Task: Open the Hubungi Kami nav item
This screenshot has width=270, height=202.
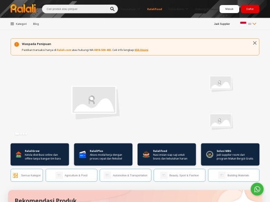Action: (x=203, y=9)
